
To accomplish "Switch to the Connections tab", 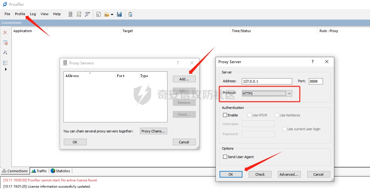I will point(15,171).
